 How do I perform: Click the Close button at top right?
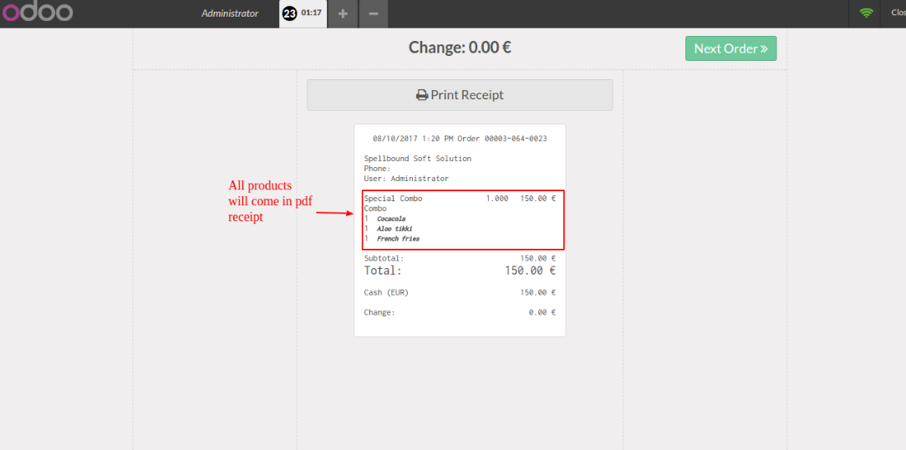[896, 13]
